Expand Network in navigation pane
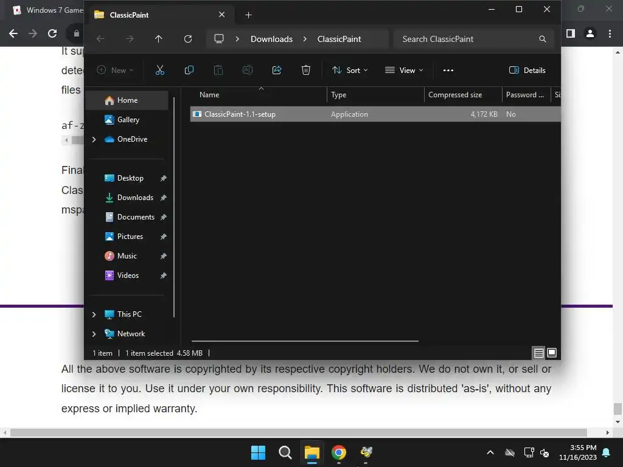The image size is (623, 467). (x=94, y=334)
